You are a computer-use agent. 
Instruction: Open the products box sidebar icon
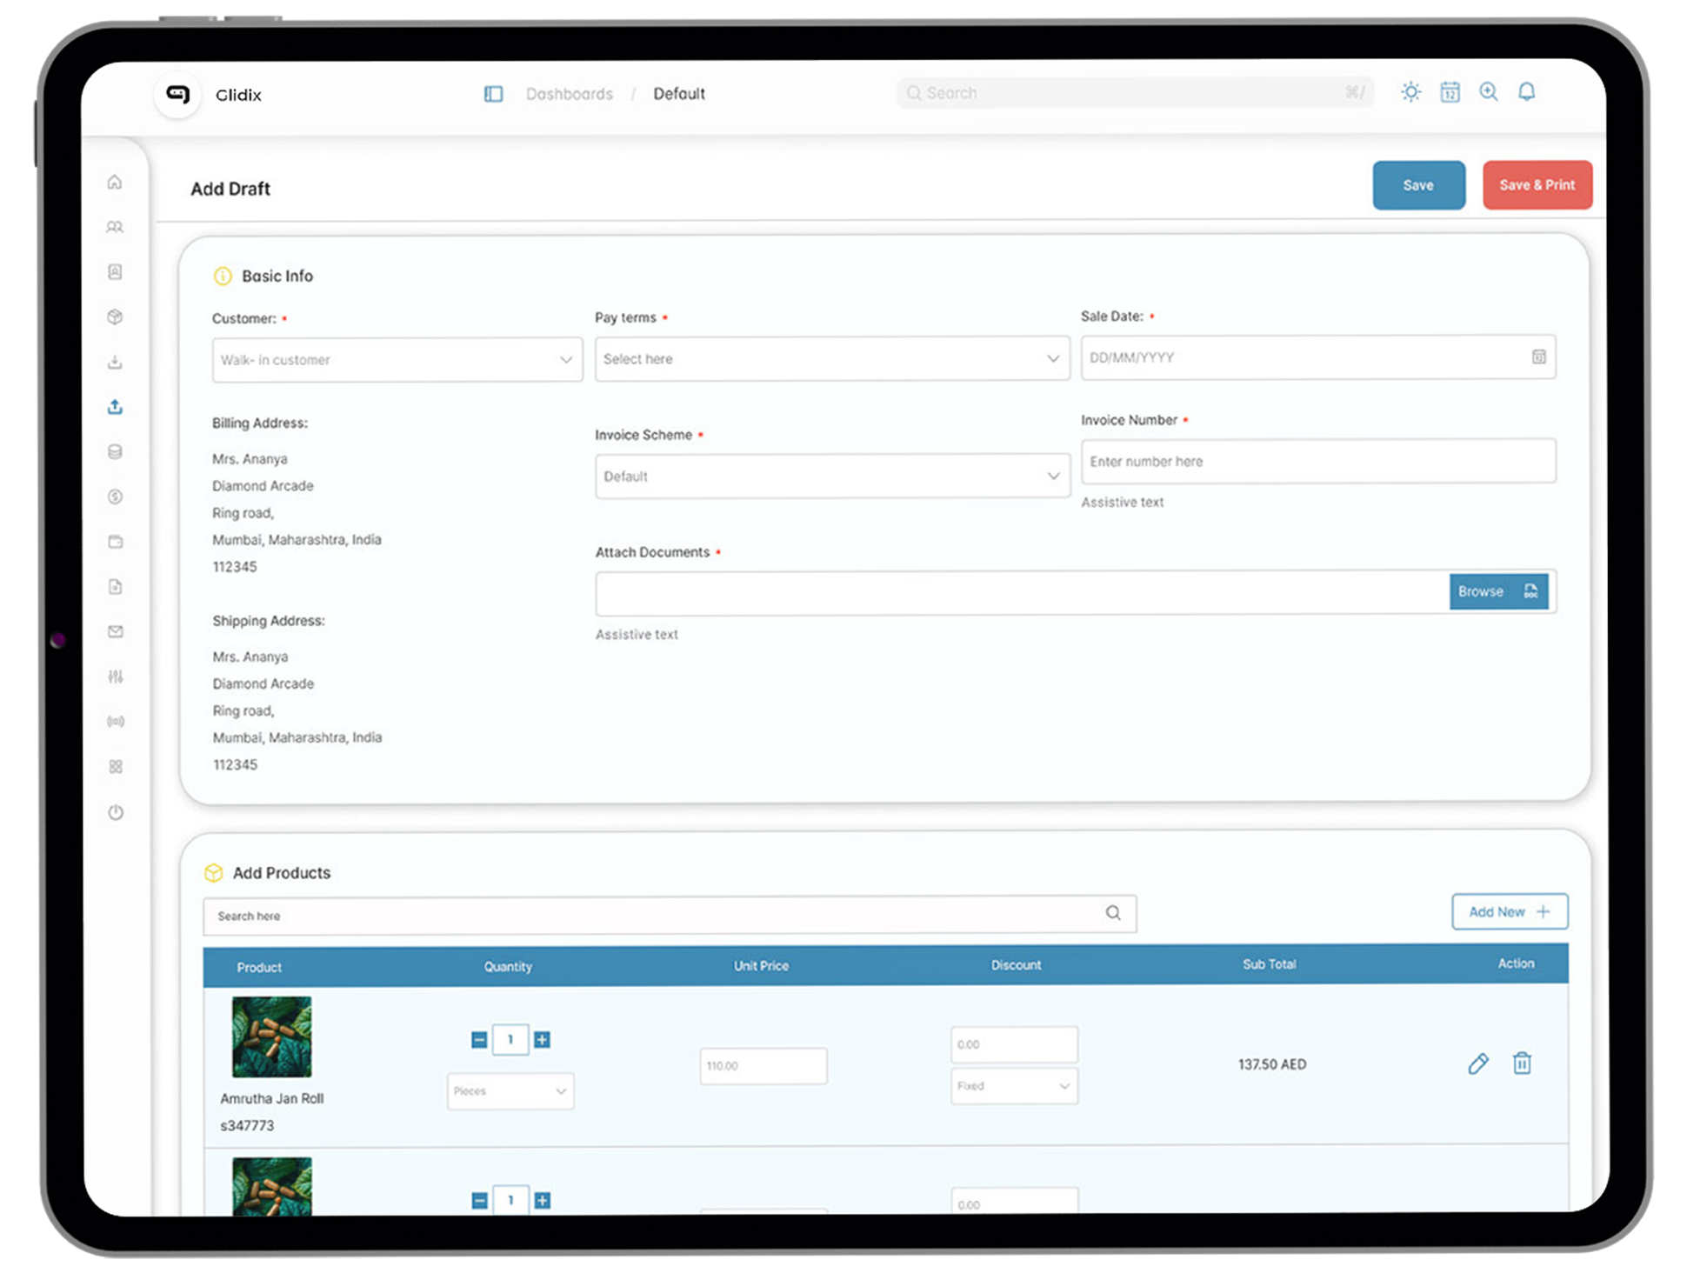point(115,317)
